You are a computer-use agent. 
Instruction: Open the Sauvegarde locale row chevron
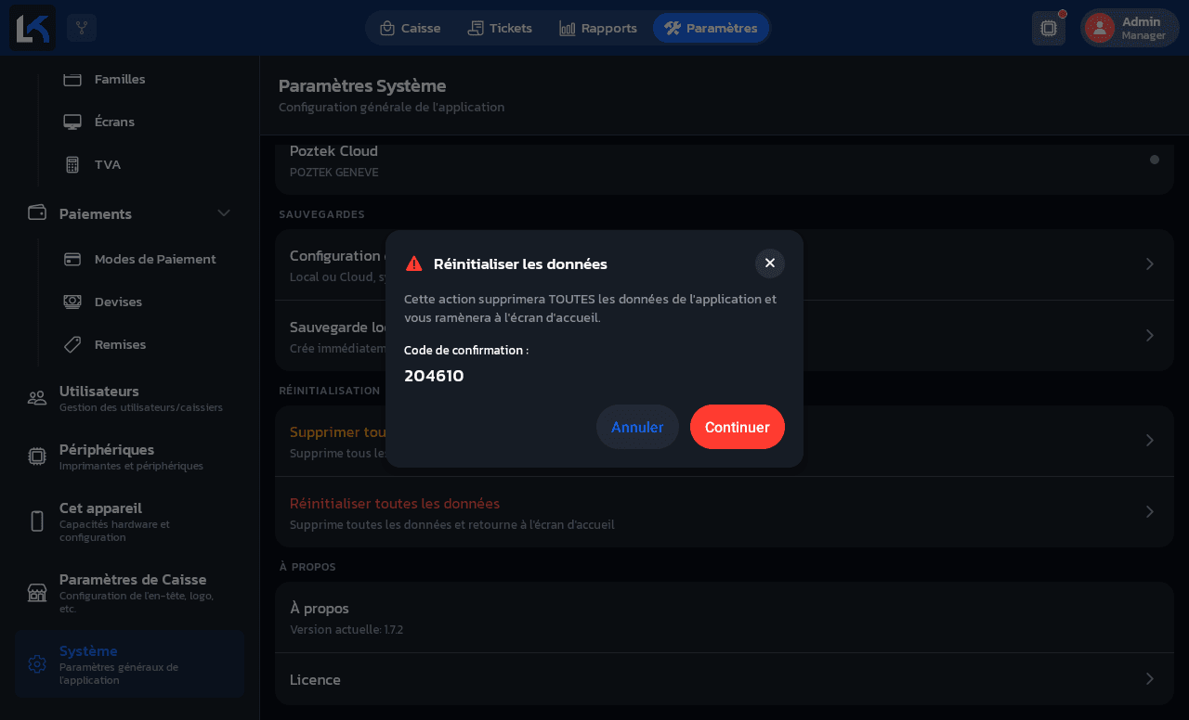1150,335
